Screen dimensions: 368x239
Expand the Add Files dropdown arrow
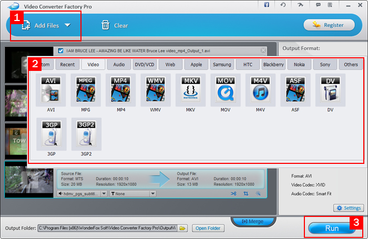68,25
